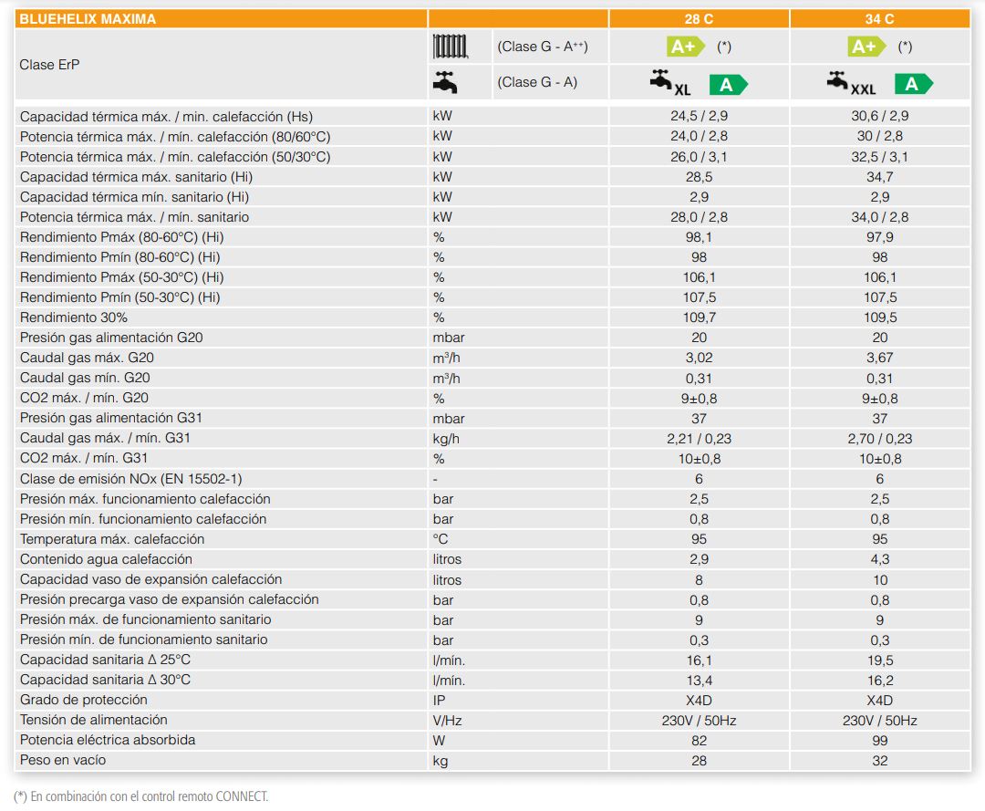Select the 28 C column header
This screenshot has width=985, height=811.
(x=699, y=18)
